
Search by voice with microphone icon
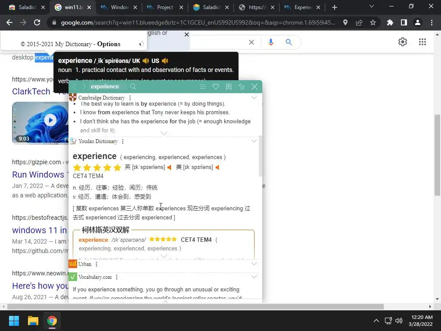270,42
